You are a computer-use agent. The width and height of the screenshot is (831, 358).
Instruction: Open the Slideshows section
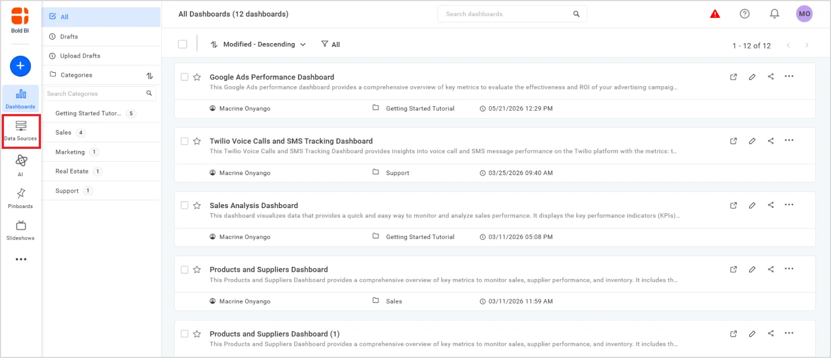(21, 230)
